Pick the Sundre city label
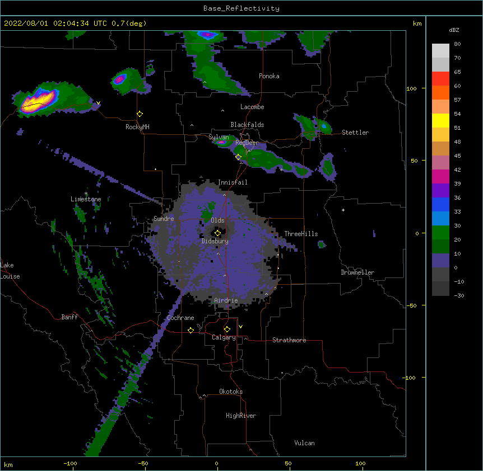The height and width of the screenshot is (471, 483). point(164,219)
